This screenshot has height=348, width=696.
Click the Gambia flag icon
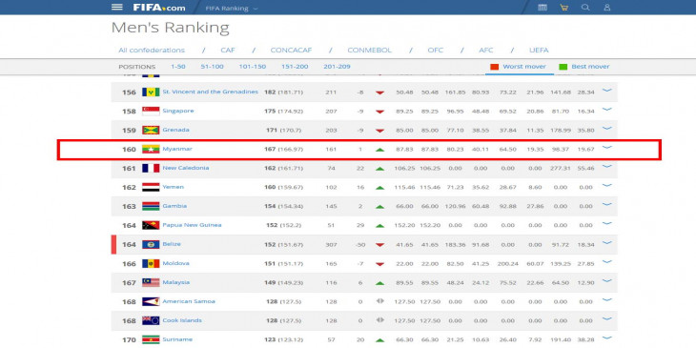[x=151, y=206]
